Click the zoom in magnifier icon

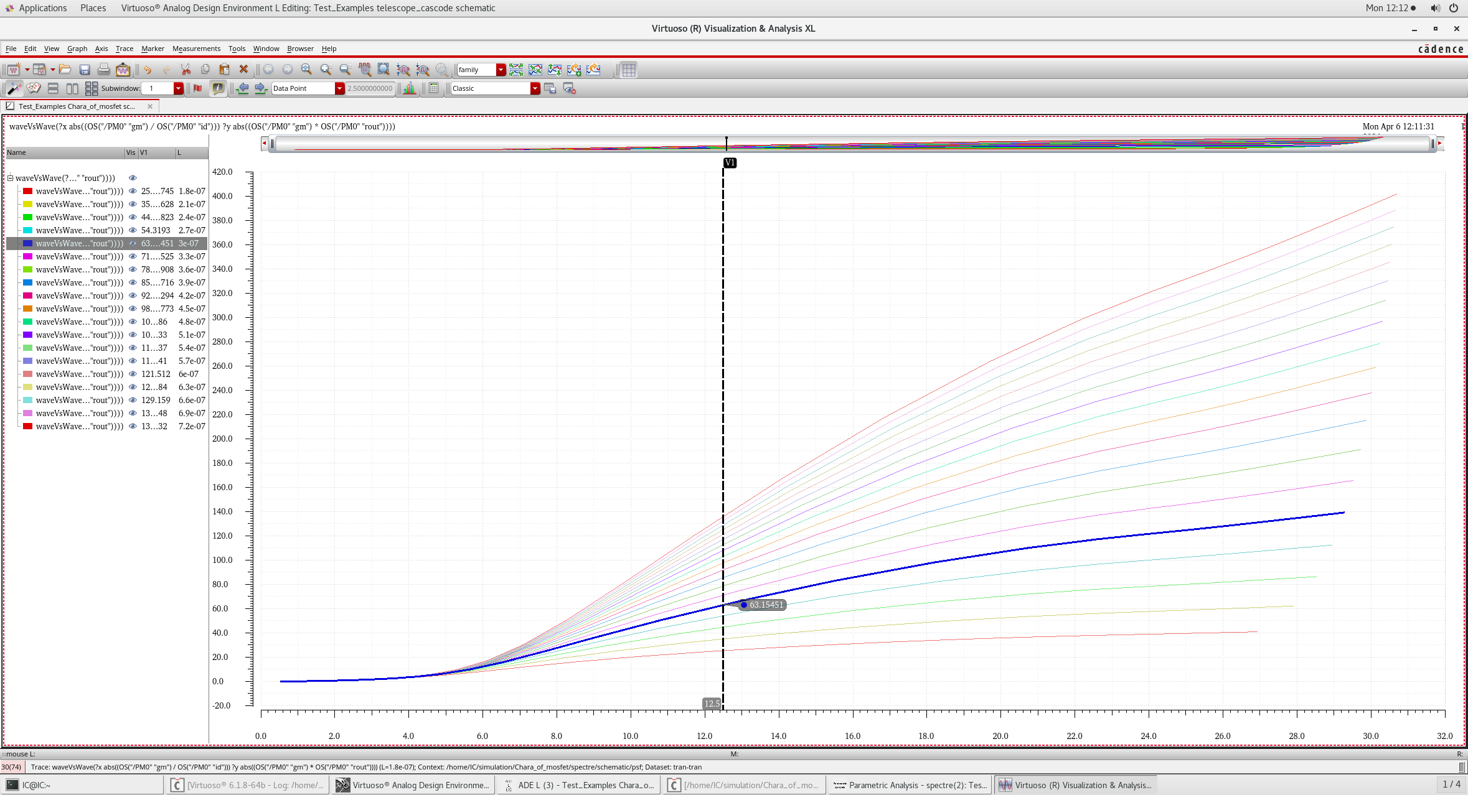click(x=326, y=70)
